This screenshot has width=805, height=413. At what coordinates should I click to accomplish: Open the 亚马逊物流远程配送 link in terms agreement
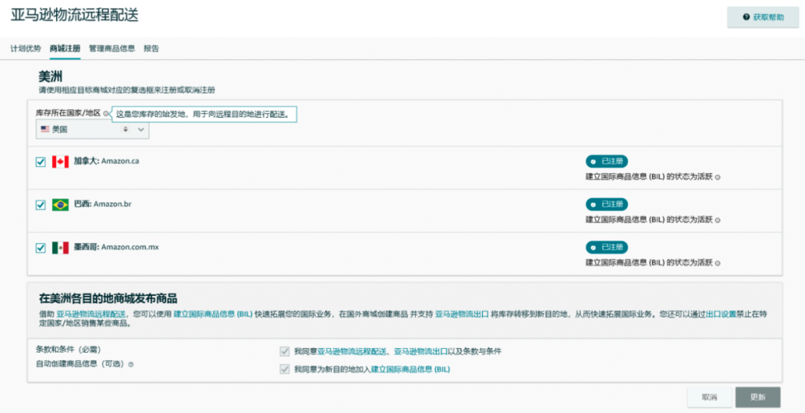(x=351, y=352)
